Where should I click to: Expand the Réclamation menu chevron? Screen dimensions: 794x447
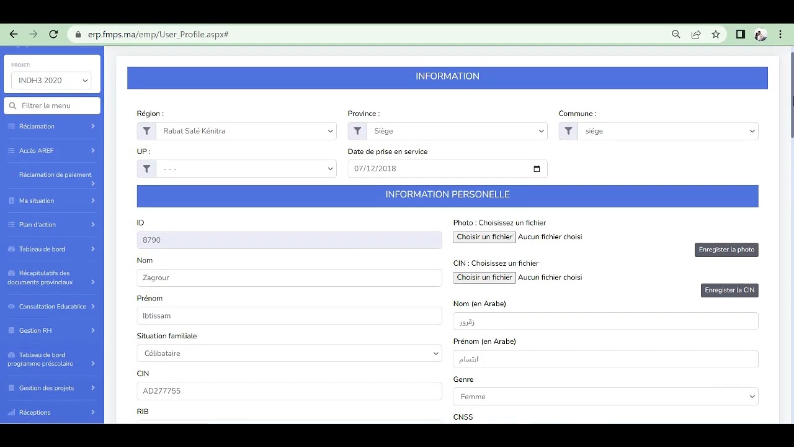point(93,126)
